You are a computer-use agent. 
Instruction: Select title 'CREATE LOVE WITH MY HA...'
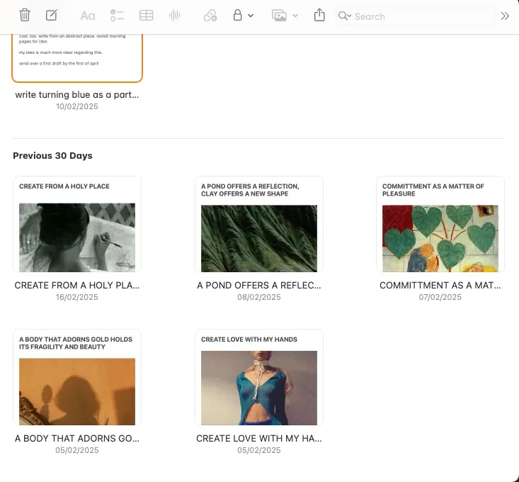click(259, 438)
